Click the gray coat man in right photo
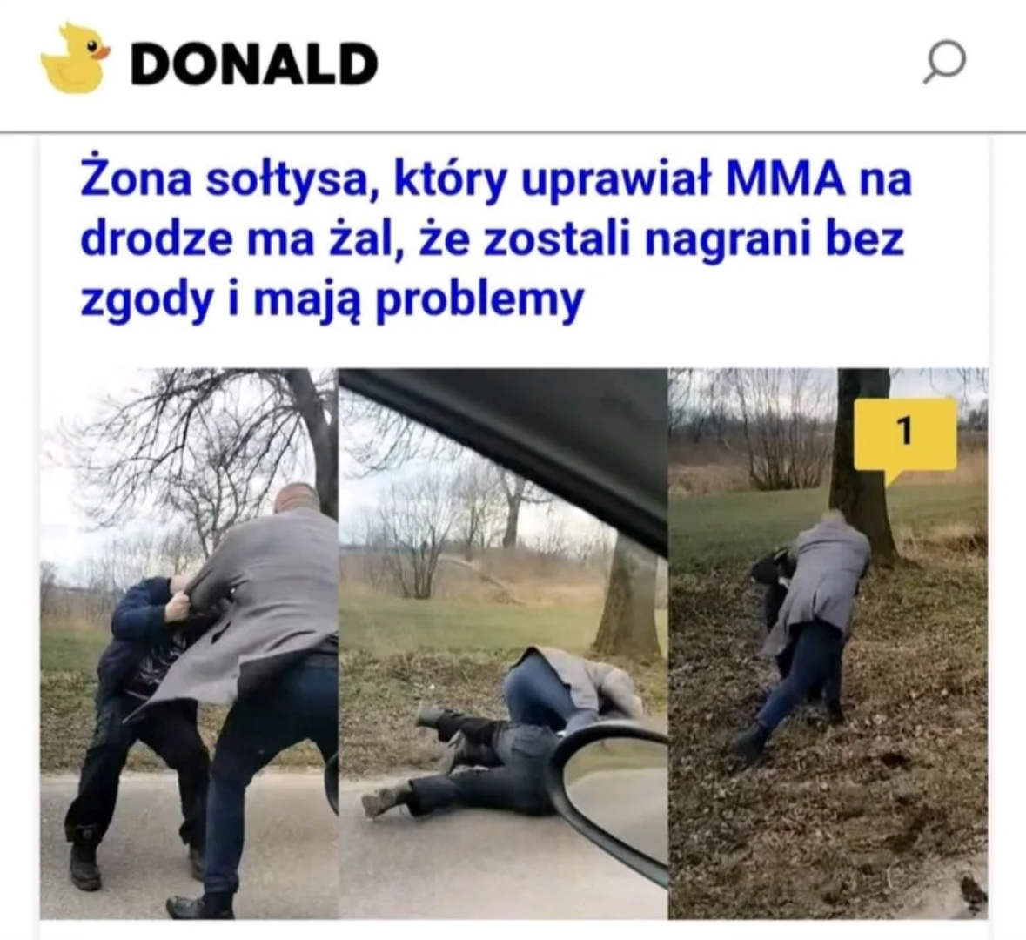 (818, 628)
